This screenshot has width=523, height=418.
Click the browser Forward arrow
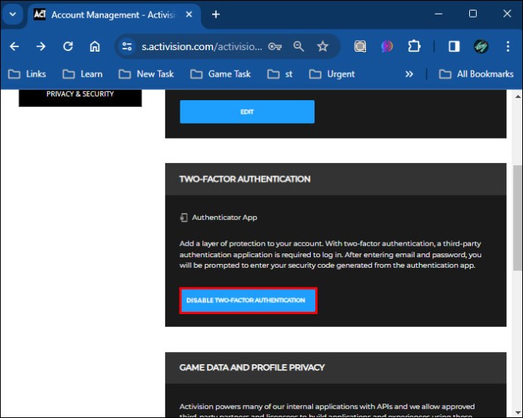(41, 46)
